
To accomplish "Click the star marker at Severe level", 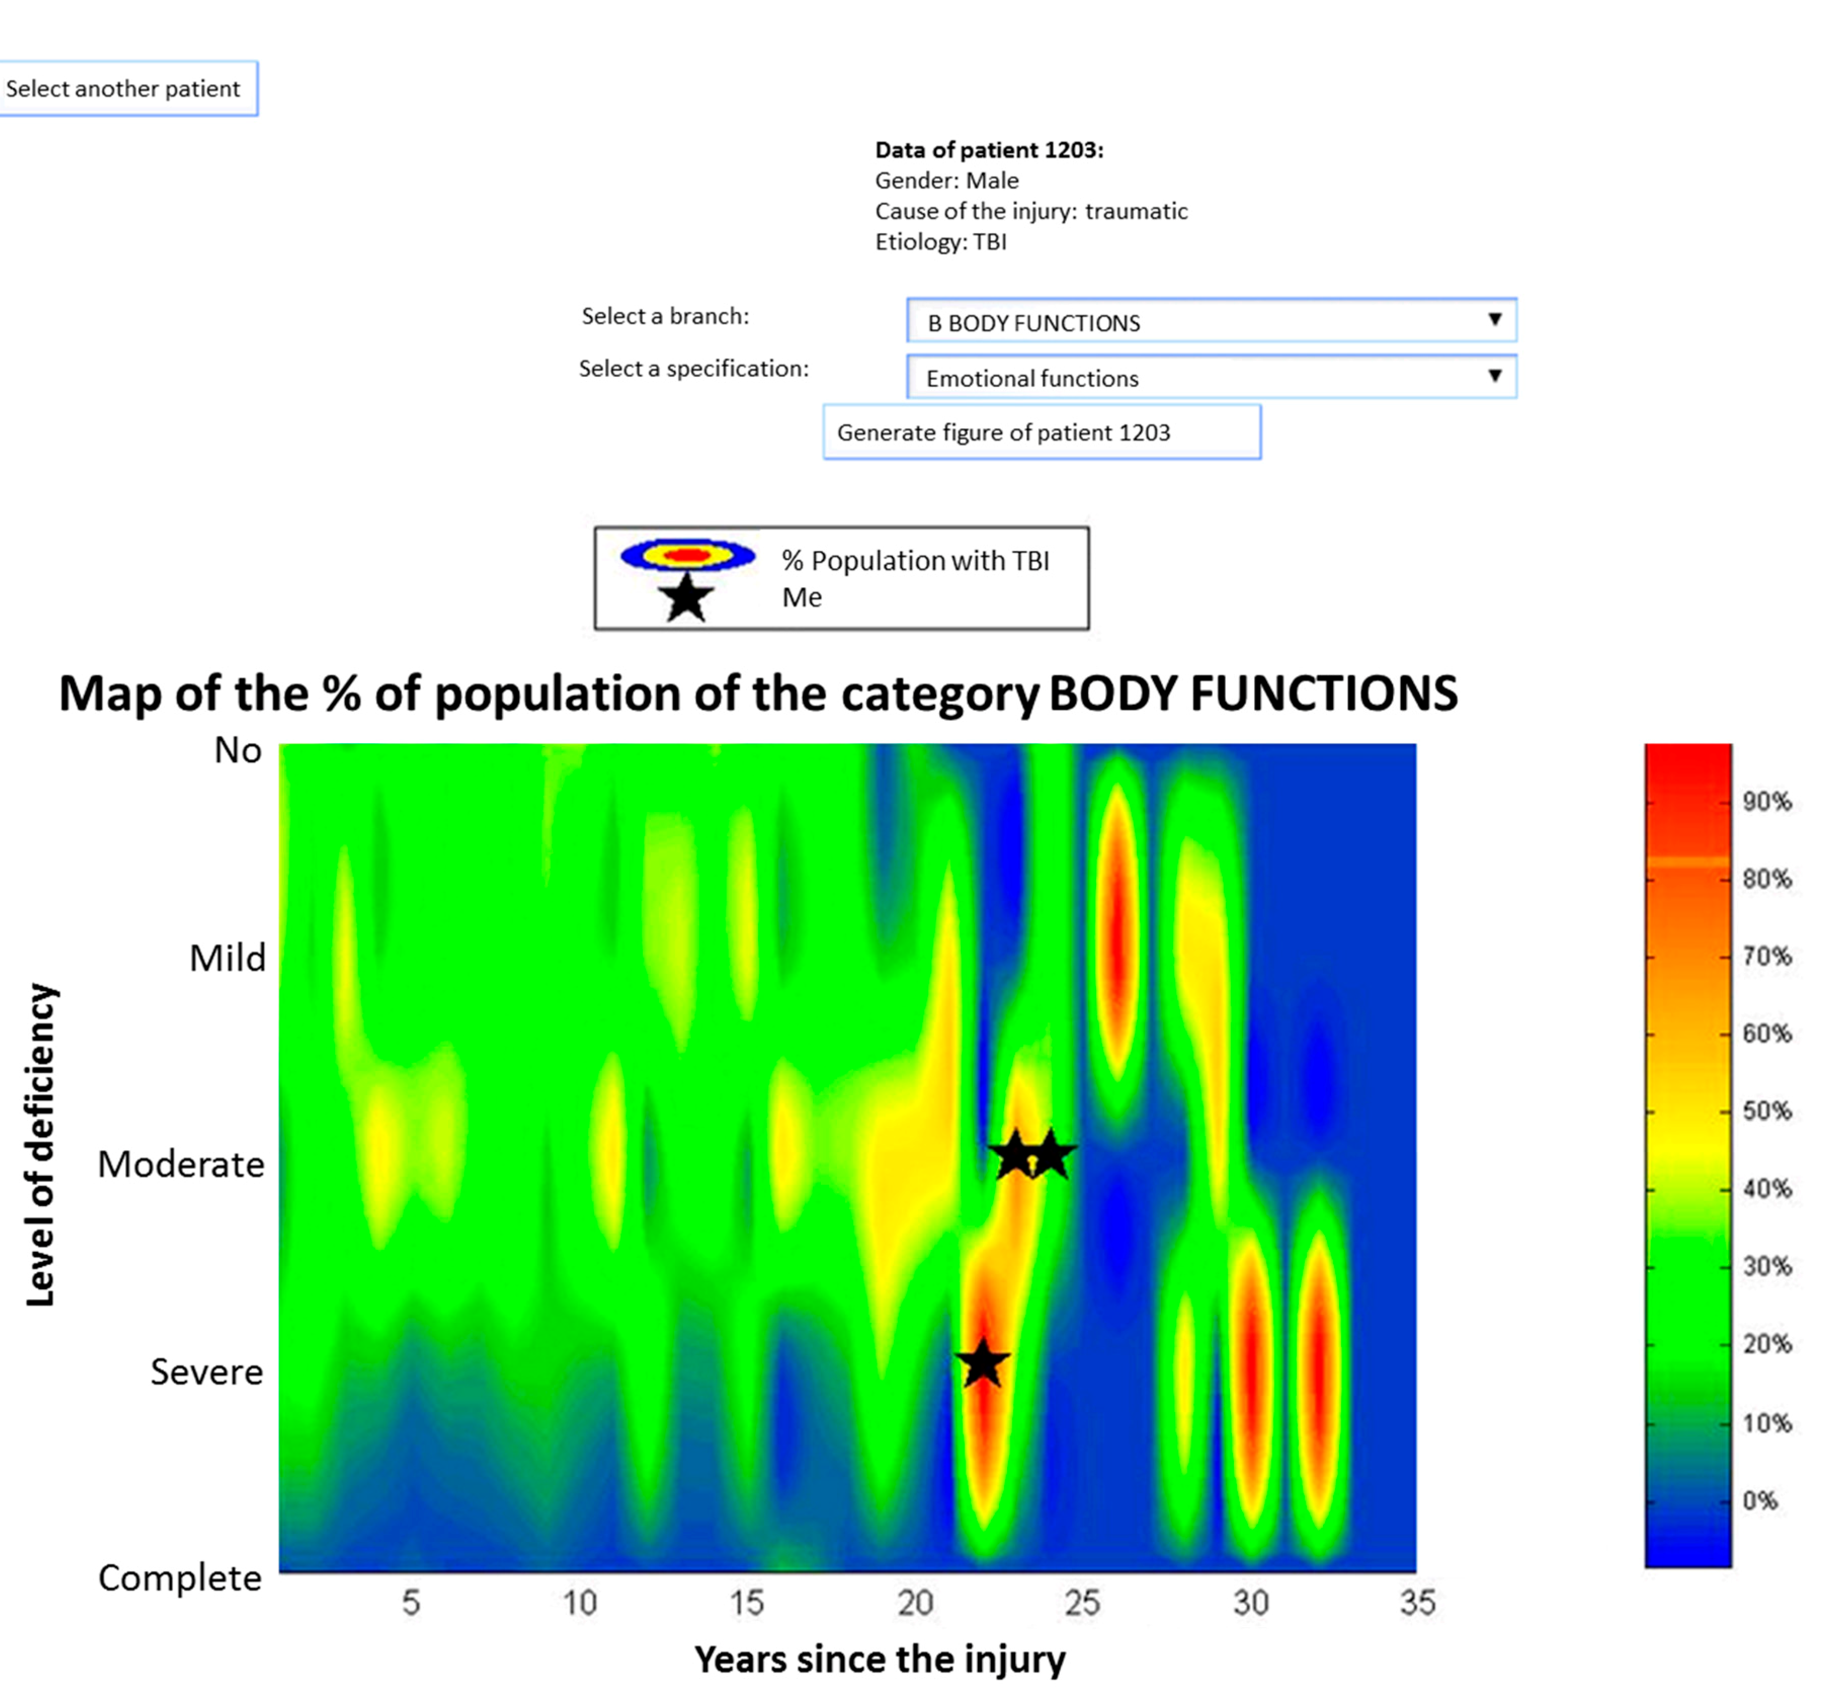I will pos(981,1363).
